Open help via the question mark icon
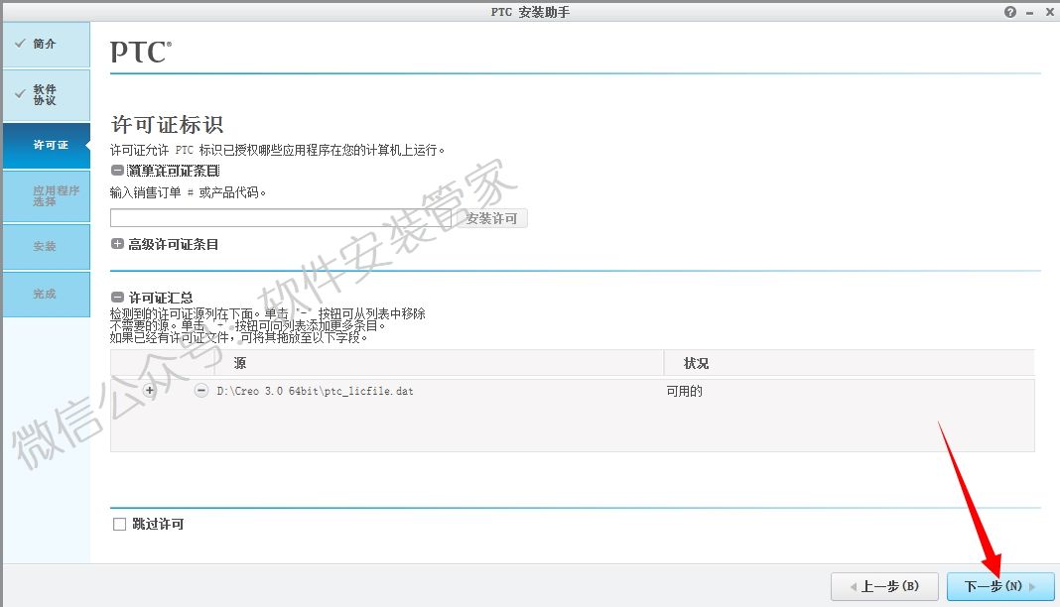1060x607 pixels. tap(1009, 11)
